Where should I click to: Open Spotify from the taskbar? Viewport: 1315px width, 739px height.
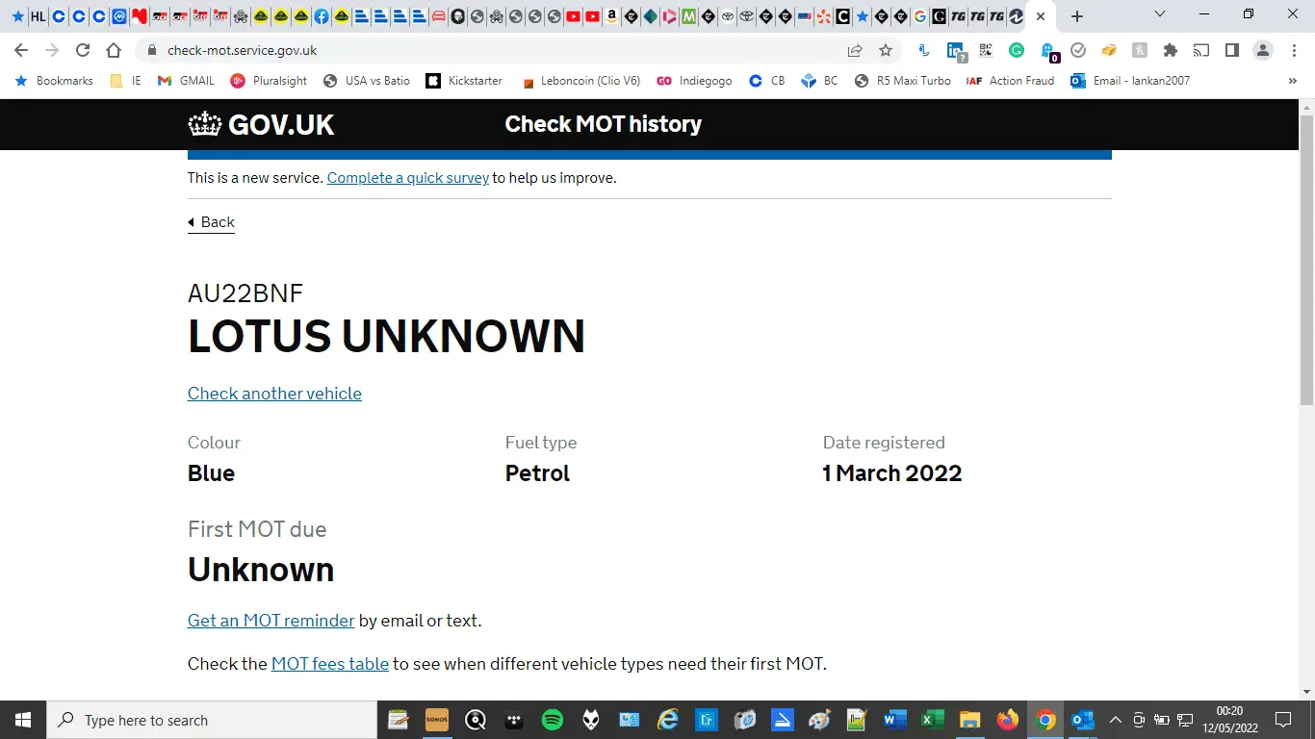[x=552, y=720]
